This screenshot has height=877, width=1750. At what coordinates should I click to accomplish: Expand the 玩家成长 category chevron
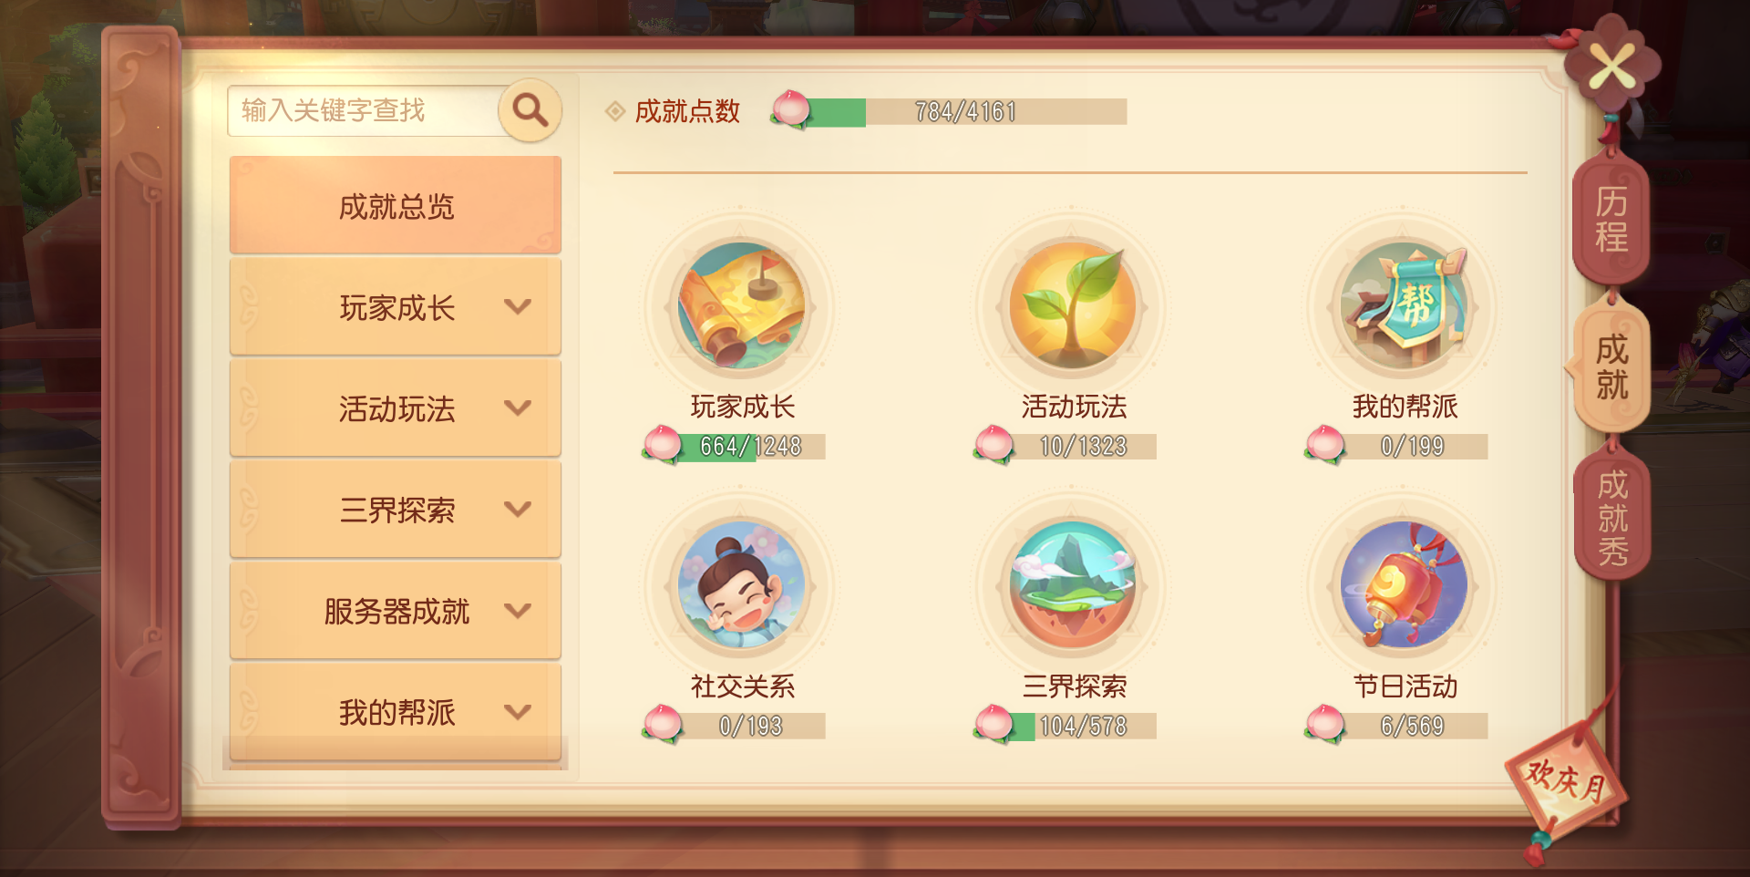518,306
